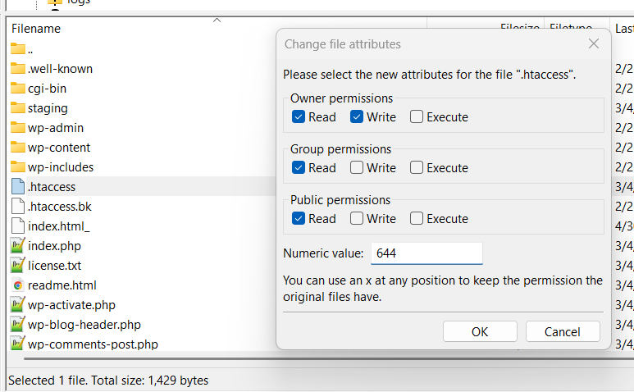Click the wp-activate.php file icon
The image size is (634, 392).
tap(18, 304)
